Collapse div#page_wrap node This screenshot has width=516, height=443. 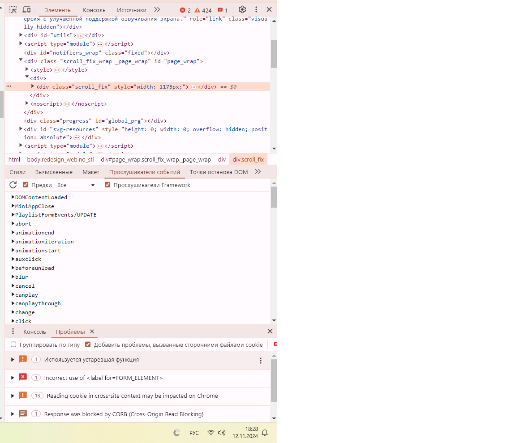click(21, 60)
